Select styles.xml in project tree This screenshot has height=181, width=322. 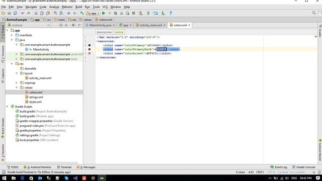pyautogui.click(x=35, y=102)
